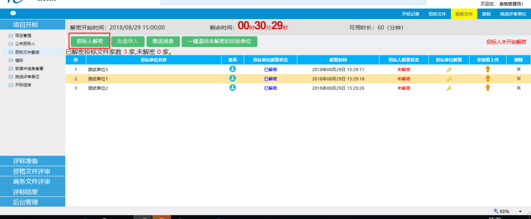531x219 pixels.
Task: Delete the 测试单位2 row
Action: (x=518, y=88)
